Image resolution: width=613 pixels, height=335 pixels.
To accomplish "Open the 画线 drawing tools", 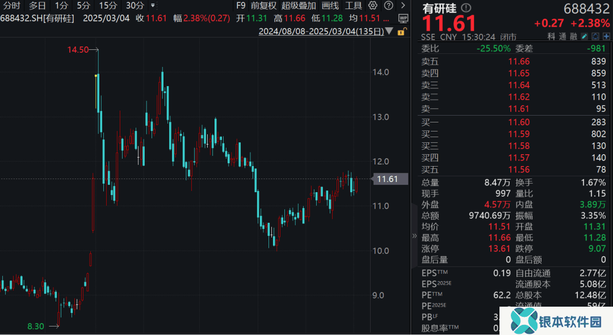I will pos(330,6).
